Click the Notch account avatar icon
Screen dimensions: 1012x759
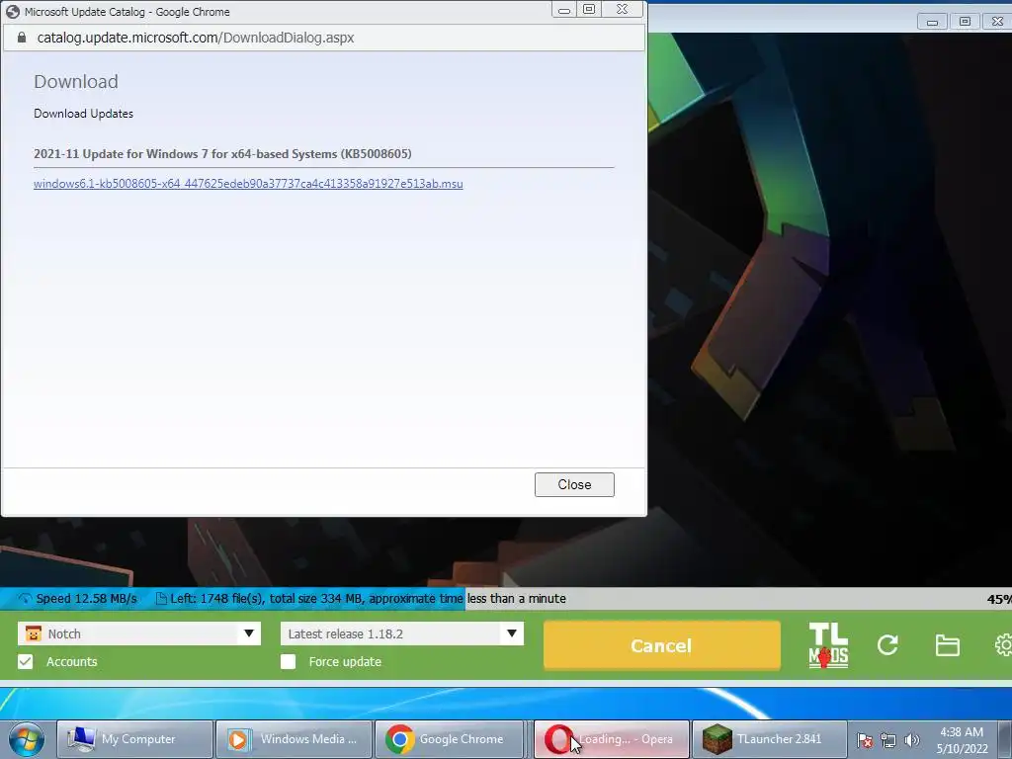[x=33, y=633]
